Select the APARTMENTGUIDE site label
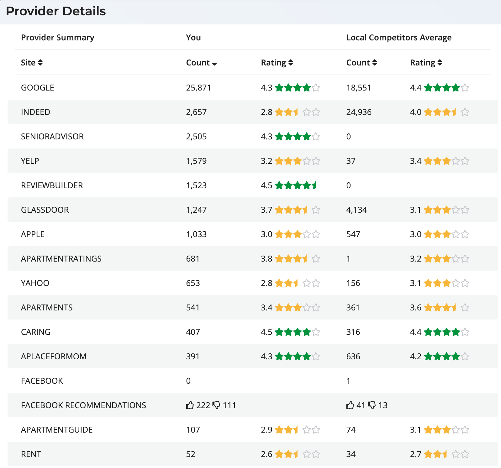Screen dimensions: 501x468 click(57, 430)
